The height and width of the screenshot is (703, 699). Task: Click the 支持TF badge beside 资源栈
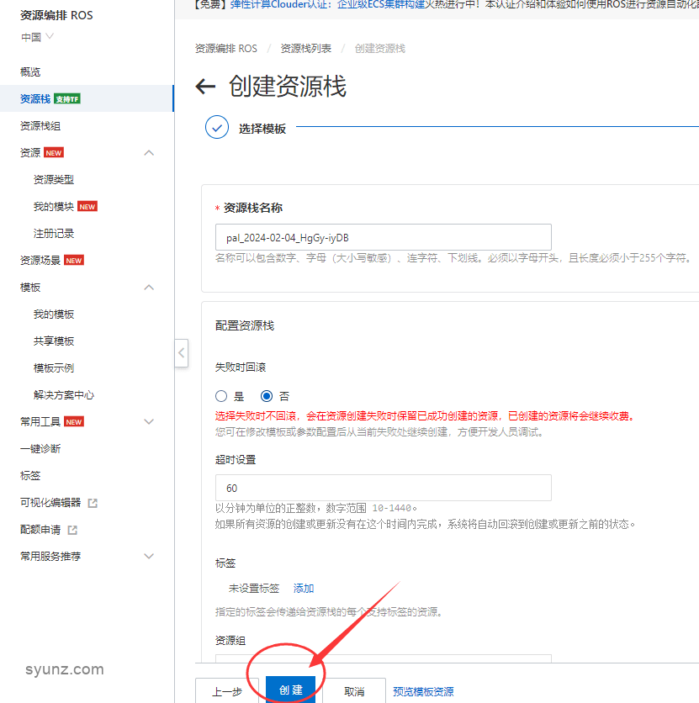coord(67,99)
